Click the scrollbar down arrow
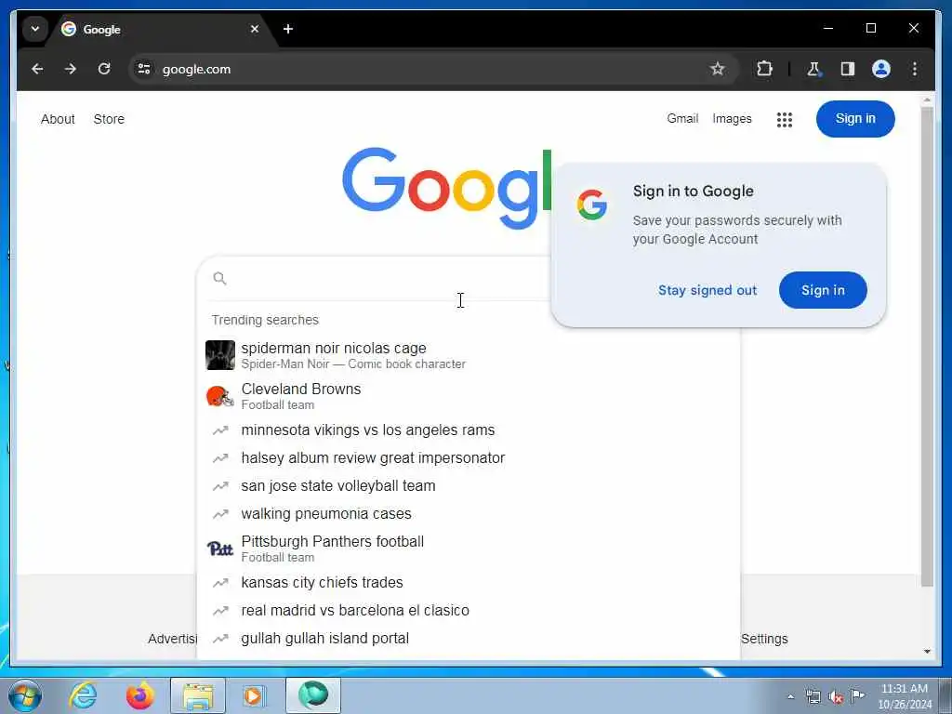This screenshot has height=714, width=952. pos(927,652)
